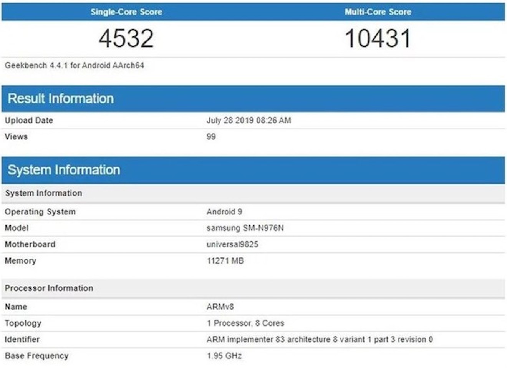This screenshot has width=507, height=368.
Task: Click the 1.95 GHz frequency value
Action: (x=224, y=356)
